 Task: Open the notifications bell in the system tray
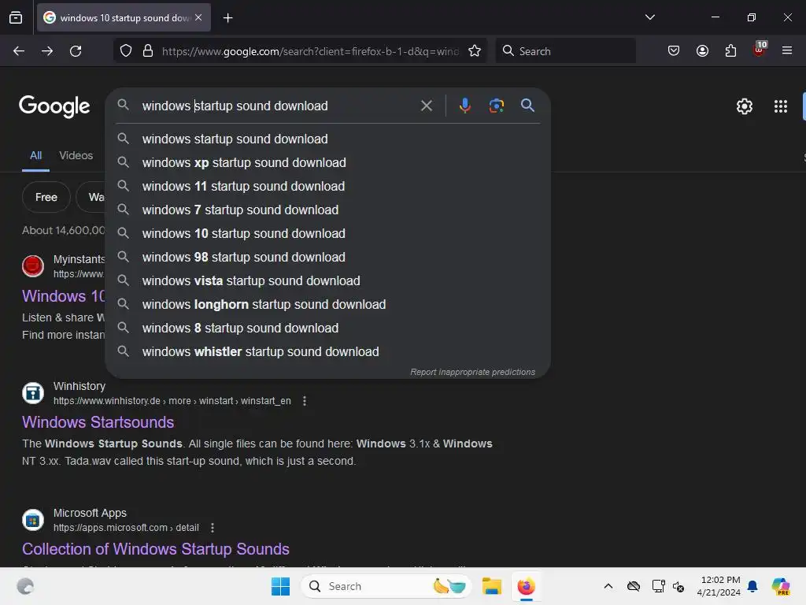[x=752, y=586]
